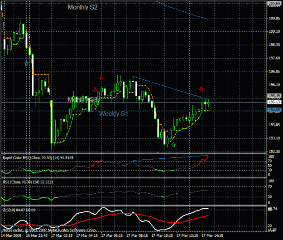The image size is (283, 240).
Task: Select the green up arrow near 10:15 low
Action: [173, 145]
